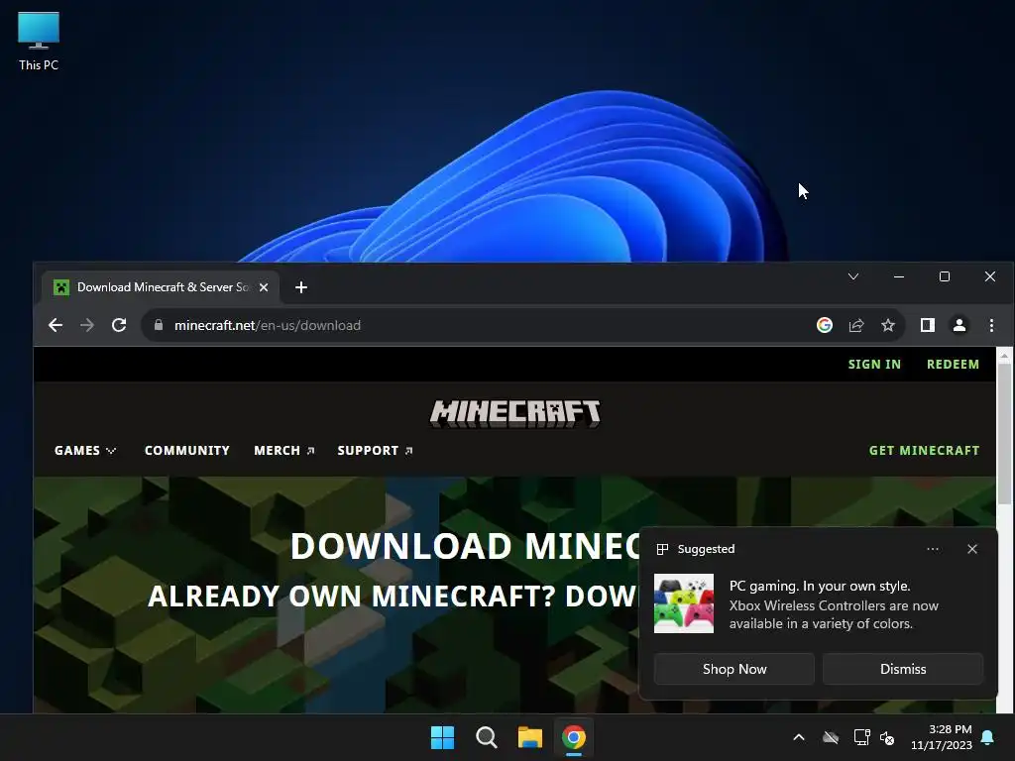Click DOWNLOAD MINECRAFT heading text

(x=465, y=546)
